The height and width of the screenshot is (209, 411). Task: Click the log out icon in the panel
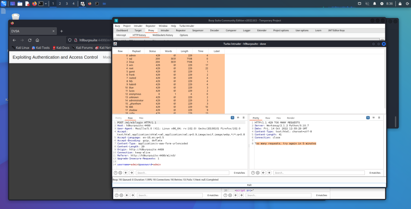(407, 4)
